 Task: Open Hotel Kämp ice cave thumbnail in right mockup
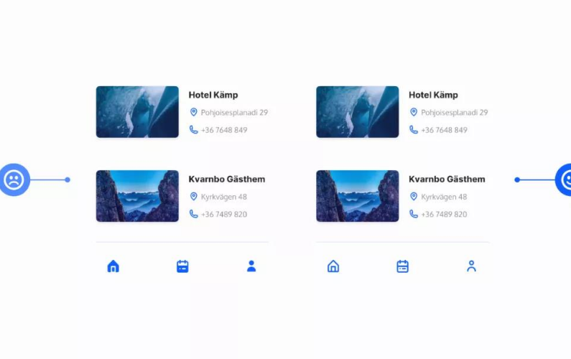pyautogui.click(x=357, y=112)
